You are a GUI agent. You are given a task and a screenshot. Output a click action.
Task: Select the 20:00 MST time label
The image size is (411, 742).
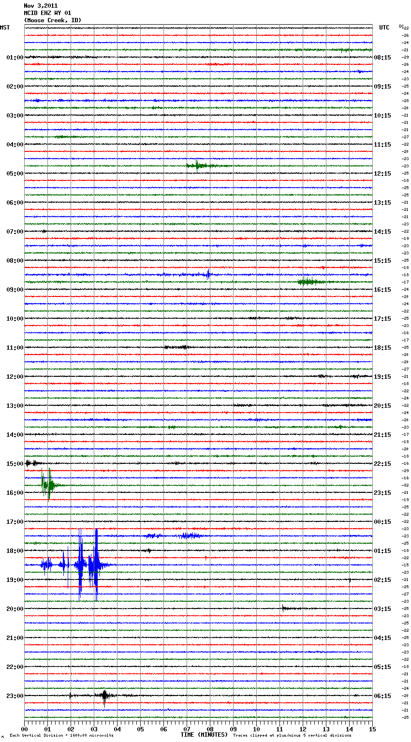pos(15,609)
